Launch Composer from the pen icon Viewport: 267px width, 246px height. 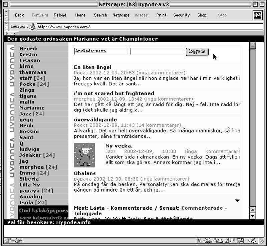click(x=252, y=240)
